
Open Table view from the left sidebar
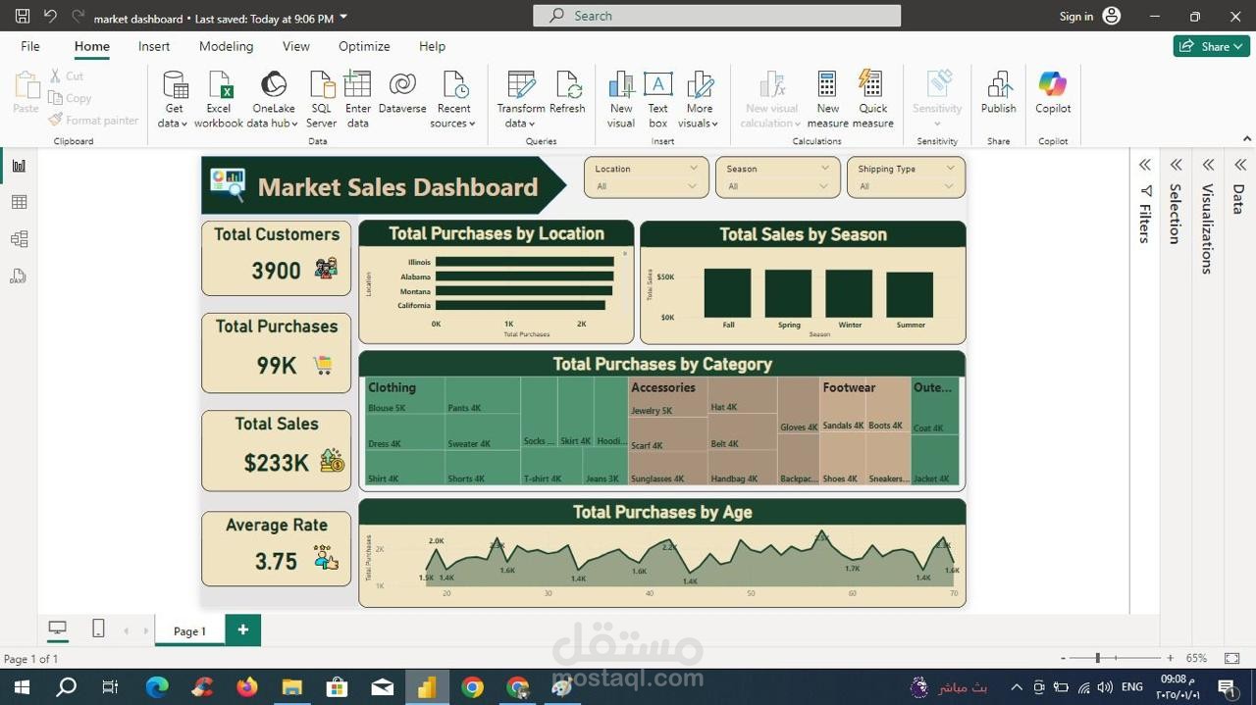click(x=18, y=202)
